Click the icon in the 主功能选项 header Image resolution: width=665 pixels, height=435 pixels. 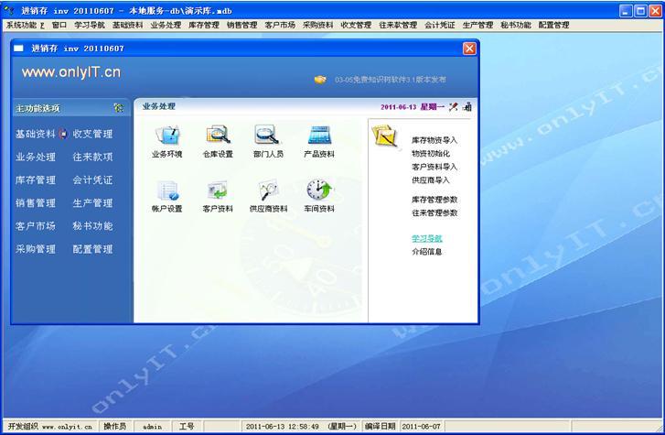pos(118,108)
